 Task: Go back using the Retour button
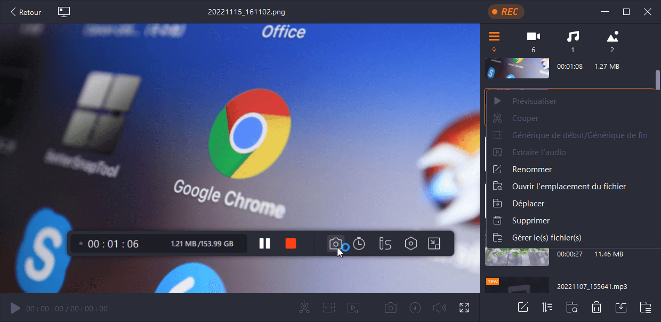pyautogui.click(x=26, y=12)
